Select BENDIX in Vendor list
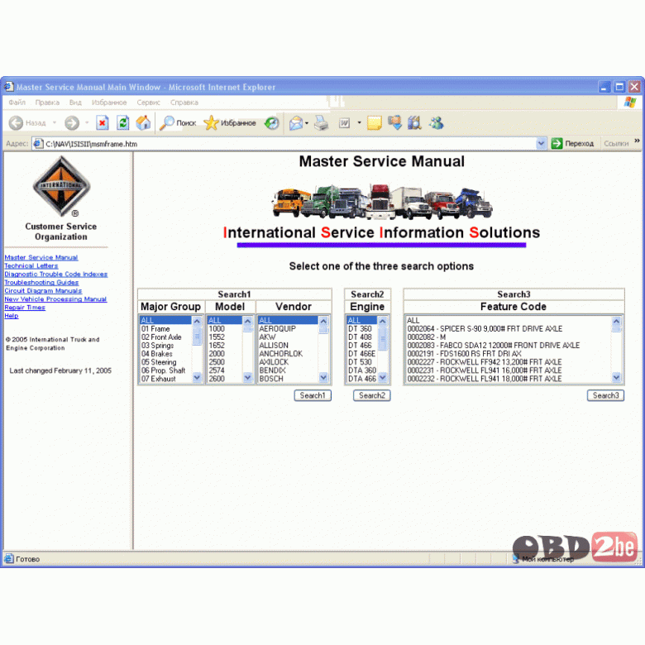This screenshot has height=645, width=645. (288, 370)
